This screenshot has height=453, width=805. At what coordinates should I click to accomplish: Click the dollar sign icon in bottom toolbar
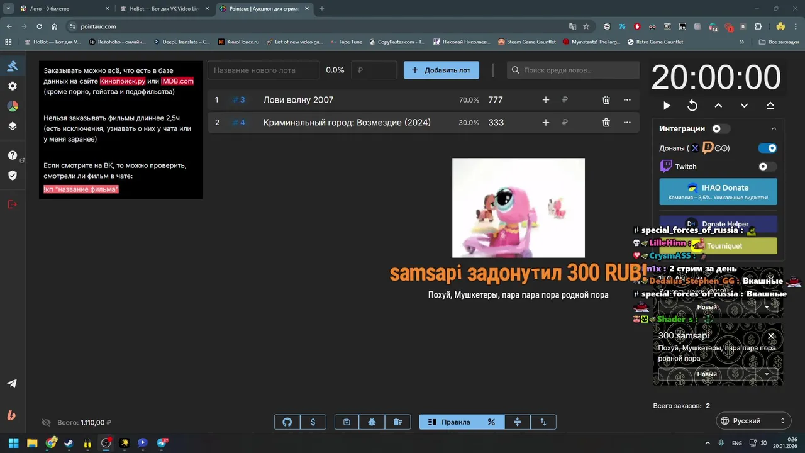(x=313, y=422)
